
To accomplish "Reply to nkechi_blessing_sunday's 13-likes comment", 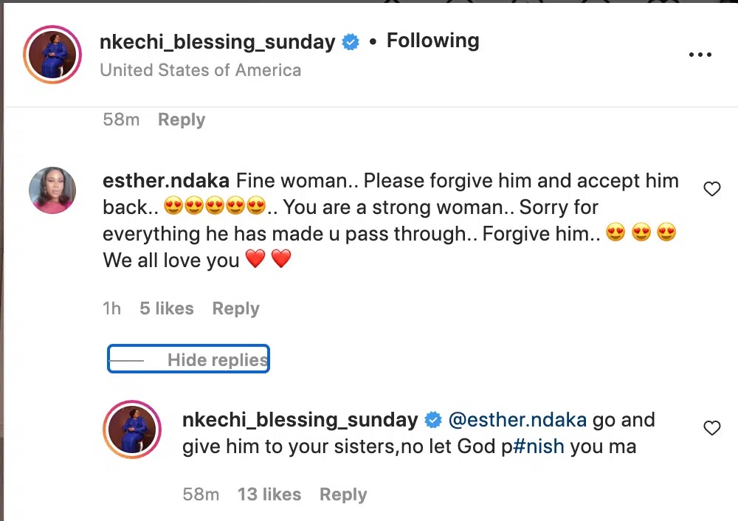I will (342, 494).
